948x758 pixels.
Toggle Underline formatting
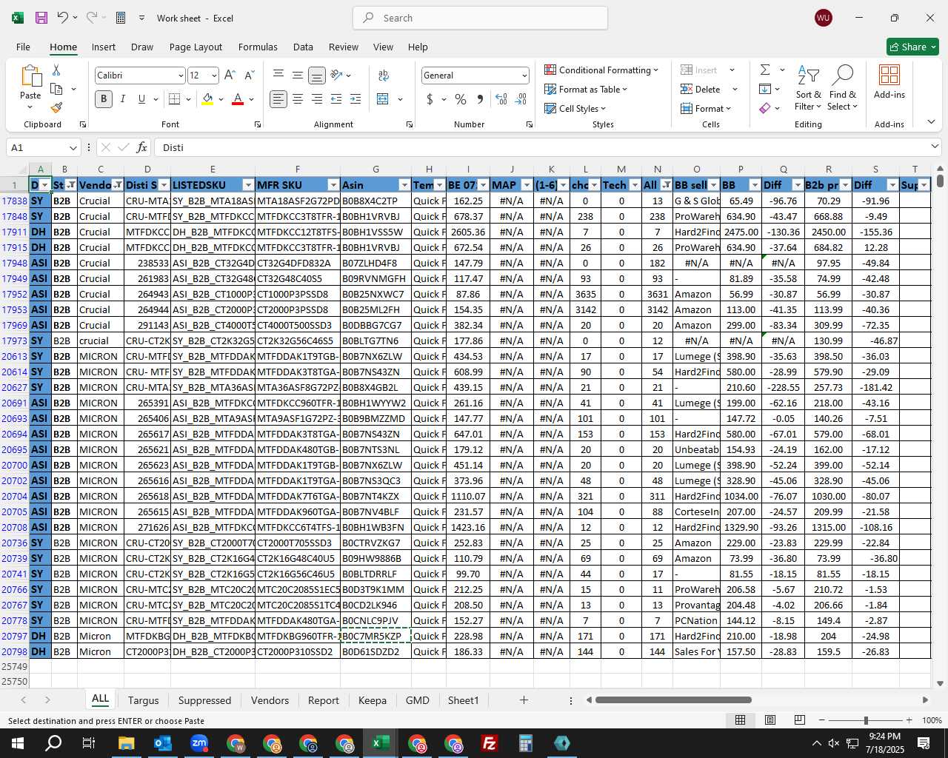click(141, 99)
